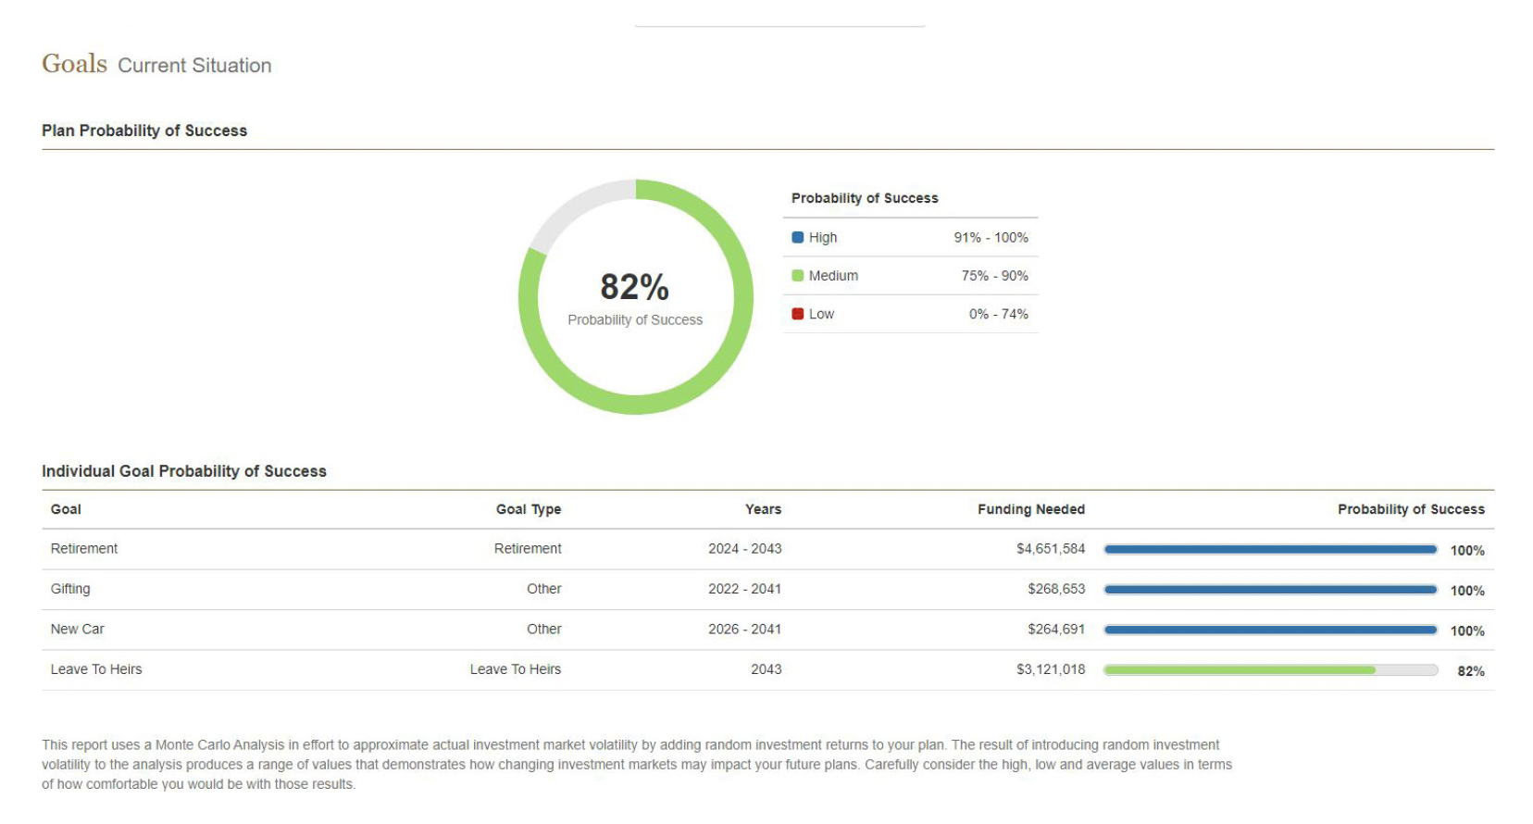The width and height of the screenshot is (1533, 824).
Task: Click the $3,121,018 funding amount
Action: 1051,669
